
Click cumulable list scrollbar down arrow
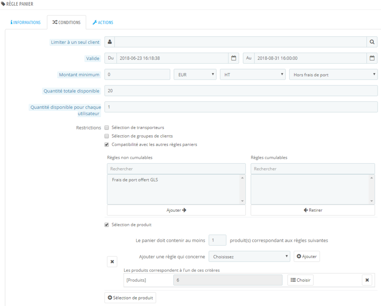coord(372,201)
